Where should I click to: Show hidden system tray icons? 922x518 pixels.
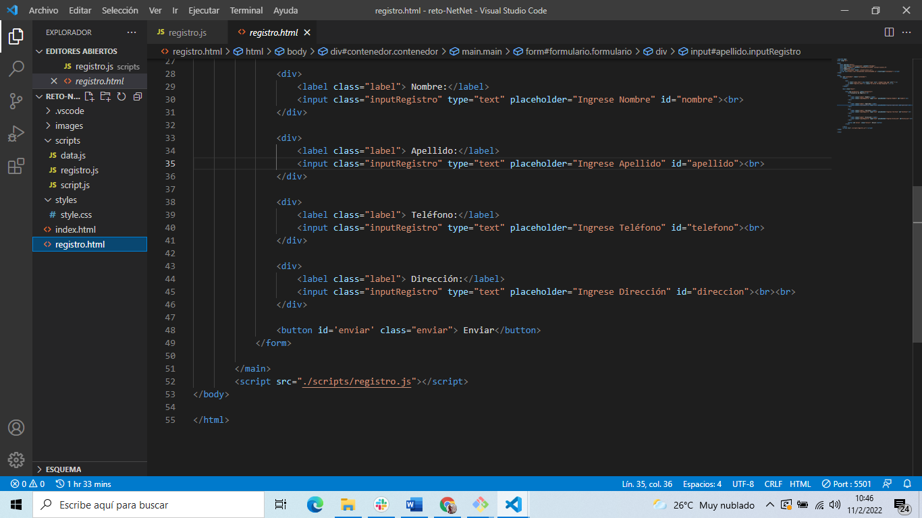click(769, 505)
